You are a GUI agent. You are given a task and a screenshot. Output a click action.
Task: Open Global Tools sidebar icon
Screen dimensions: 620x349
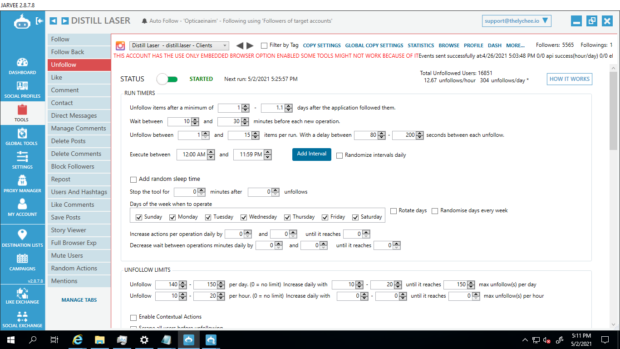(22, 137)
